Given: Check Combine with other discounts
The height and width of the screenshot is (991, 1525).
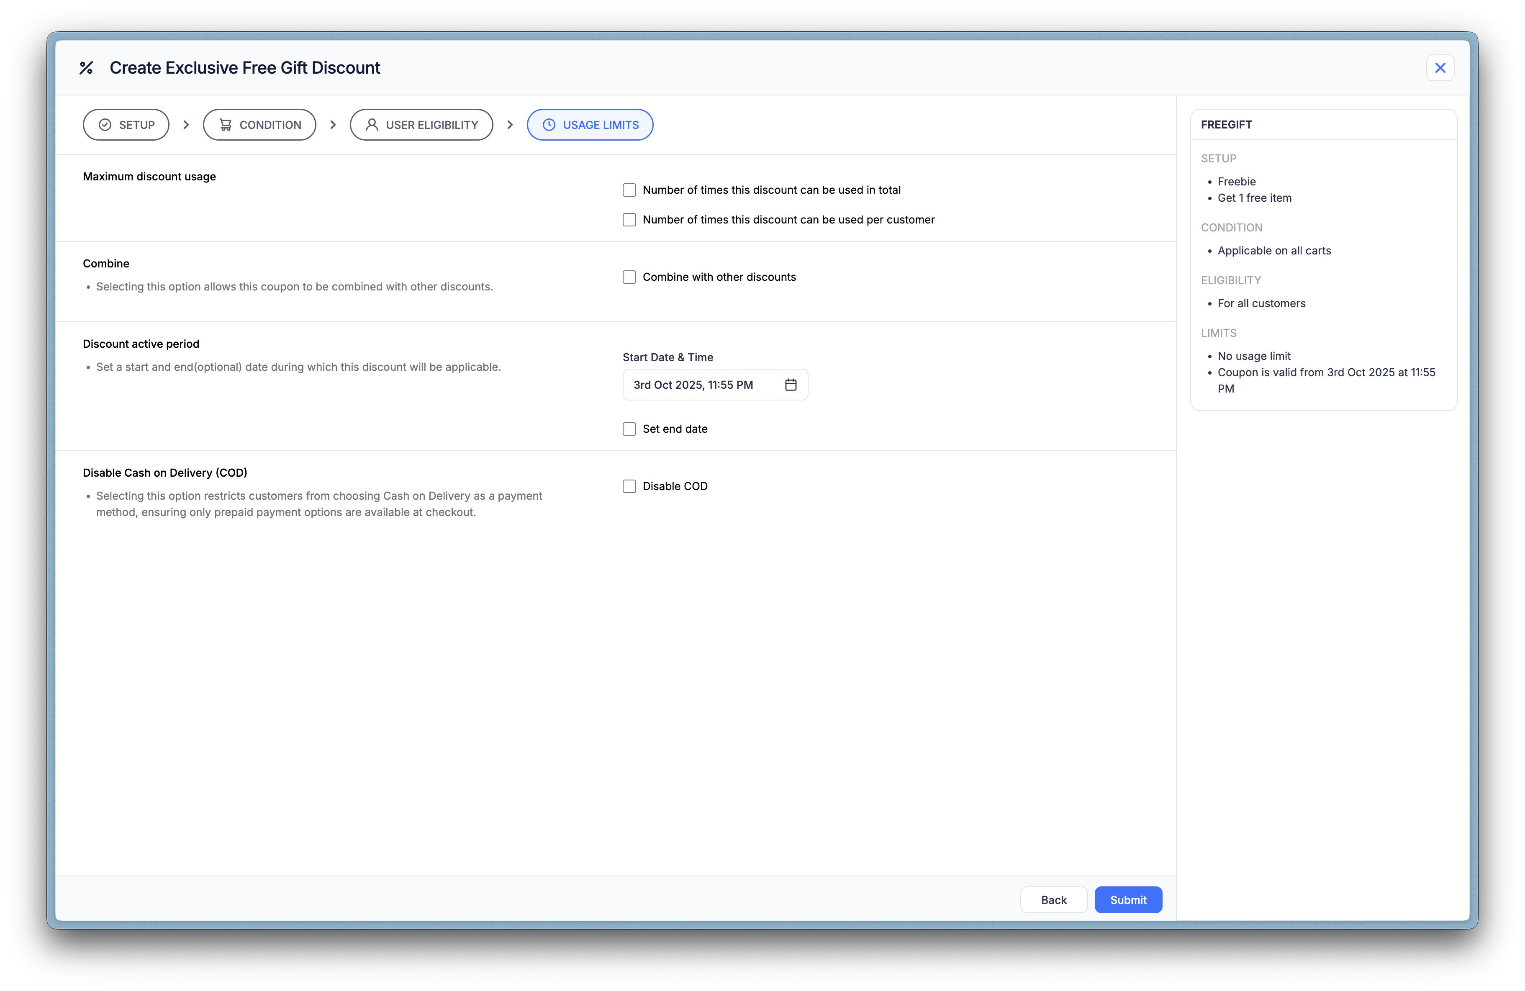Looking at the screenshot, I should pyautogui.click(x=629, y=277).
